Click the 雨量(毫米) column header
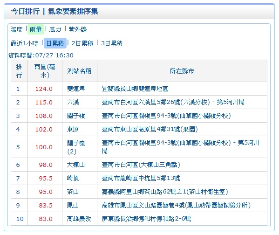Viewport: 279px width, 235px height. point(45,71)
